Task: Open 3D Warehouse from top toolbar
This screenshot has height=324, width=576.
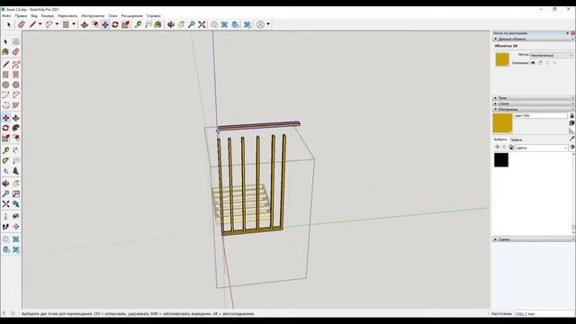Action: click(224, 24)
